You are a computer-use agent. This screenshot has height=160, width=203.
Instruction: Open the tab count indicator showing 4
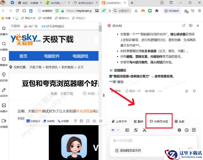tap(162, 3)
